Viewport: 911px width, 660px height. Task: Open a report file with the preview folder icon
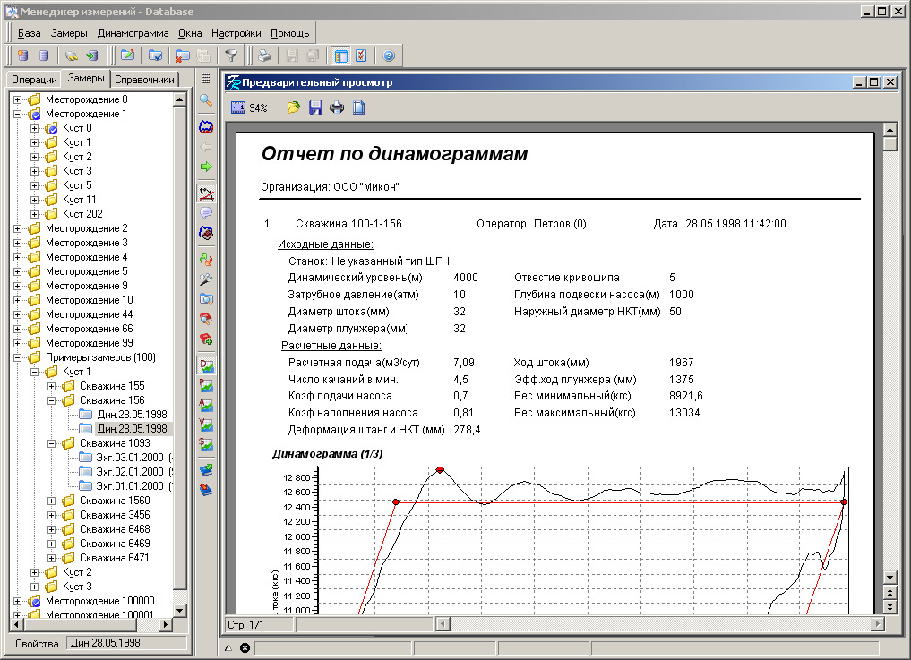coord(294,107)
